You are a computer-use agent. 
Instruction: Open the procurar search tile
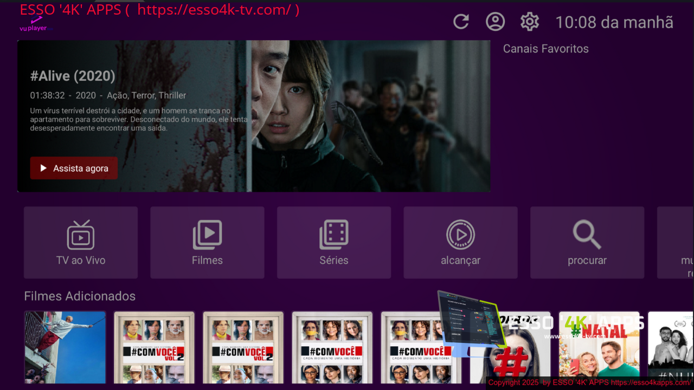[587, 242]
